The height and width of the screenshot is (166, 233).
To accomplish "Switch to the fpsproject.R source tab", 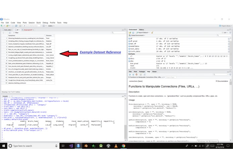I will (x=27, y=30).
